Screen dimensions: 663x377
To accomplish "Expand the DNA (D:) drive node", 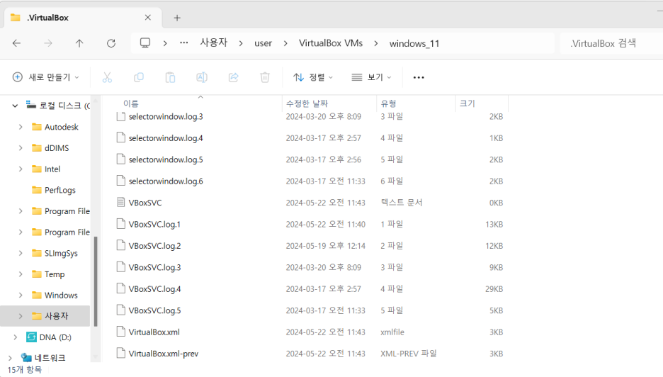I will pyautogui.click(x=15, y=337).
